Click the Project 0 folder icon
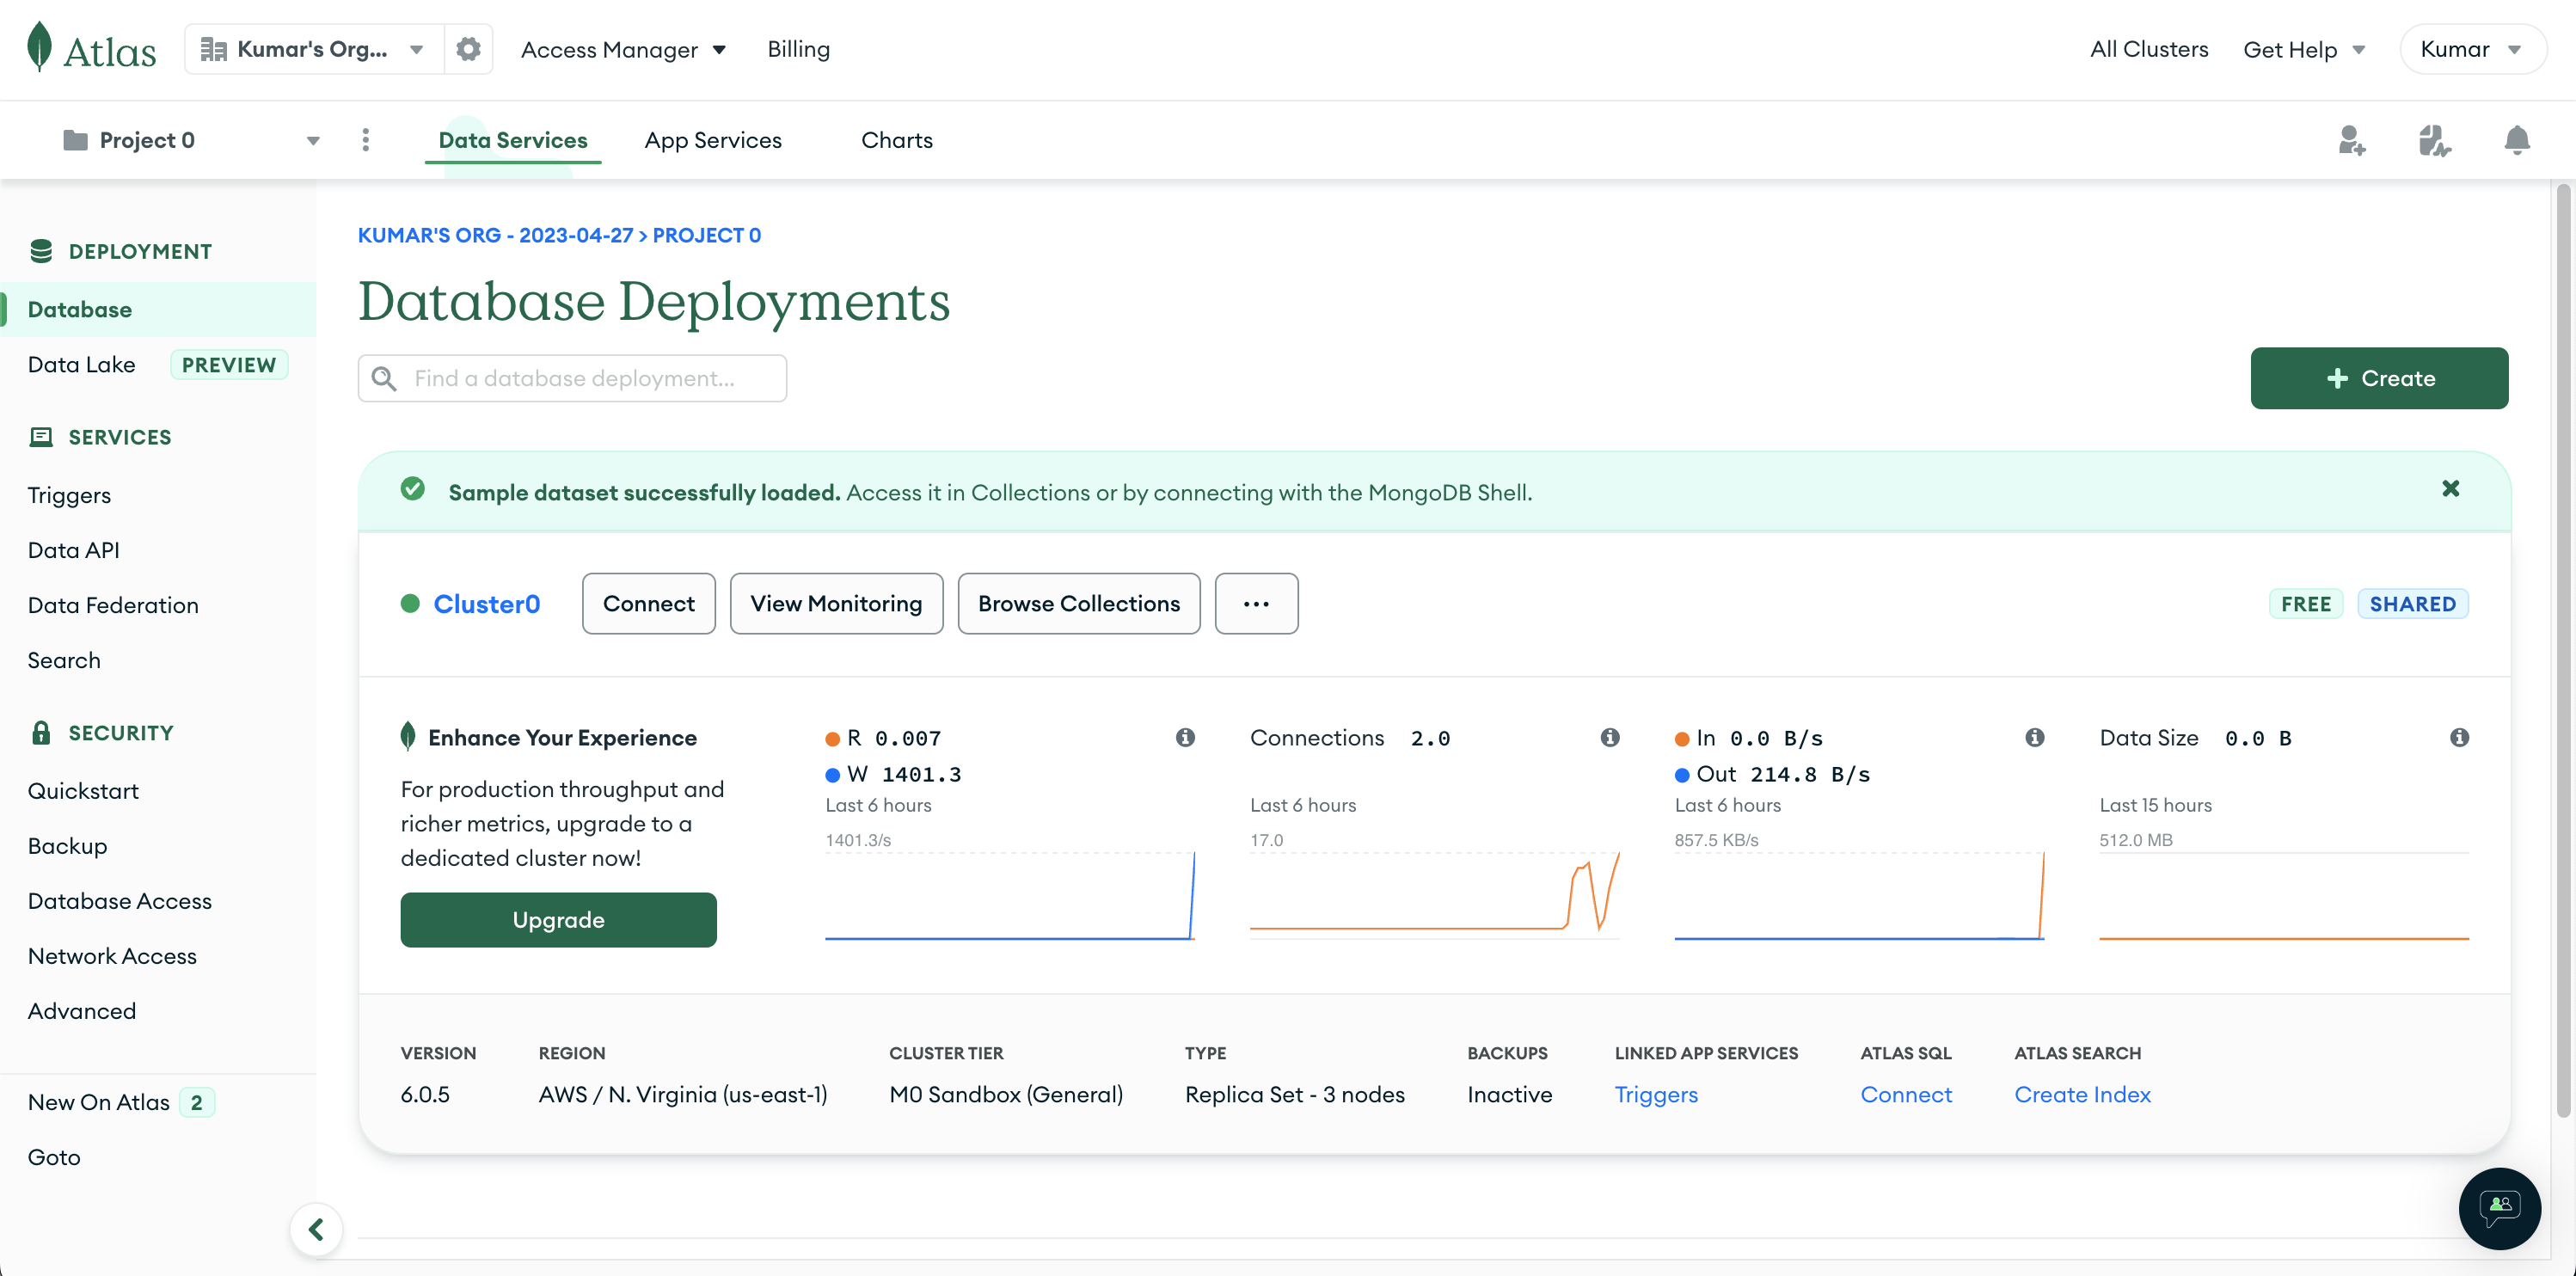This screenshot has width=2576, height=1276. 75,140
